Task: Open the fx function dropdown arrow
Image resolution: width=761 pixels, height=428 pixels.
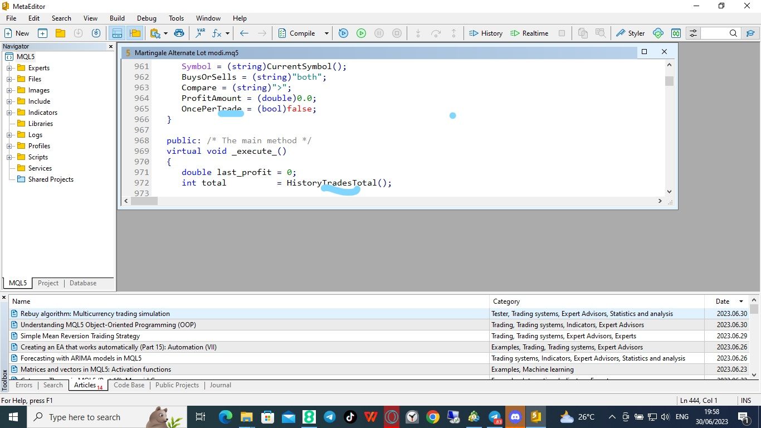Action: coord(227,33)
